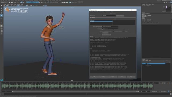The height and width of the screenshot is (97, 172).
Task: Click Delete button in Expression Editor
Action: coord(103,77)
